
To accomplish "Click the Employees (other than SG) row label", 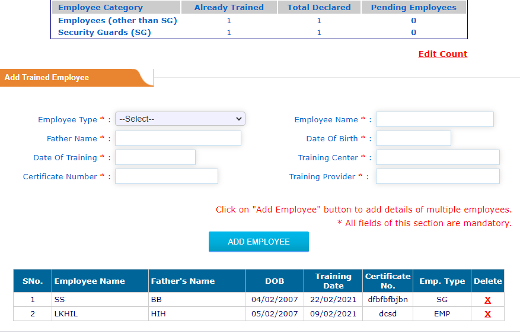I will point(117,21).
